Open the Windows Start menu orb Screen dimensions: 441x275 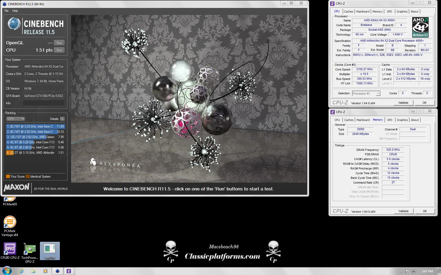coord(7,271)
